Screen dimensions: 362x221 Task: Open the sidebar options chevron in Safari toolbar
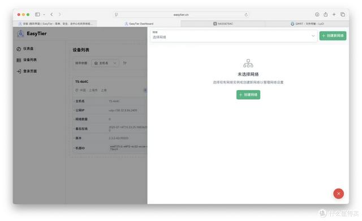coord(44,15)
